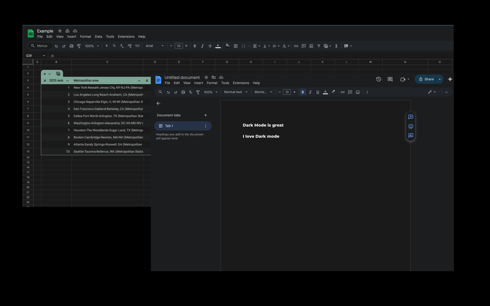Click the Sheets text color icon
Image resolution: width=490 pixels, height=306 pixels.
(x=218, y=46)
